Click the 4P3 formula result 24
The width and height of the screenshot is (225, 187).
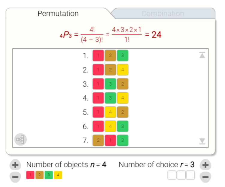click(156, 35)
